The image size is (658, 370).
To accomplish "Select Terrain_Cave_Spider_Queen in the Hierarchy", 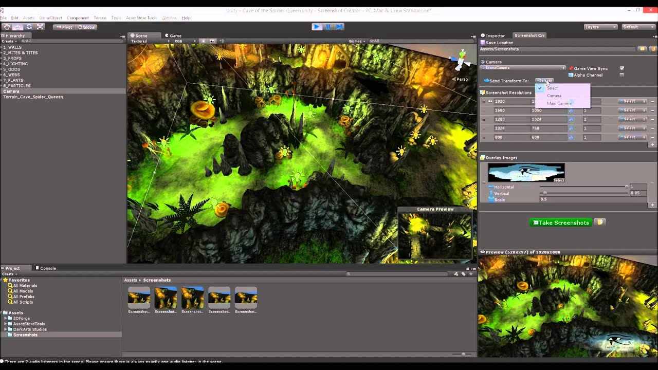I will (x=33, y=97).
